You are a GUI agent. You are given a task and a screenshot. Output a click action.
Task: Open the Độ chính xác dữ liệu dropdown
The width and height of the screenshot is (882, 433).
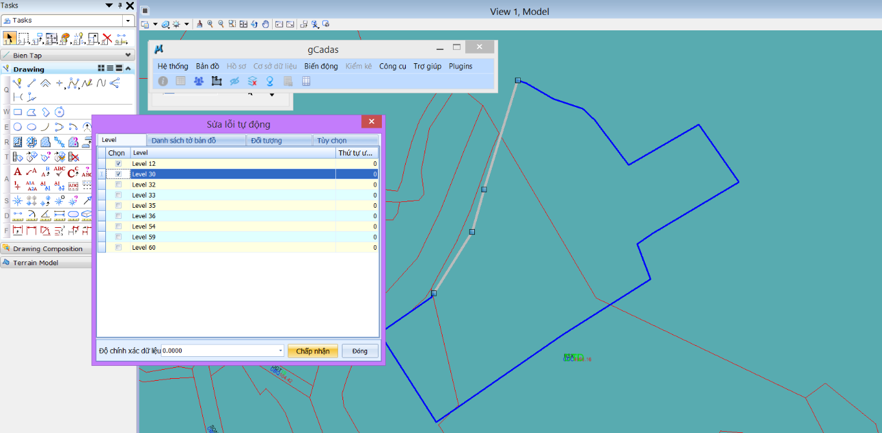[x=280, y=351]
